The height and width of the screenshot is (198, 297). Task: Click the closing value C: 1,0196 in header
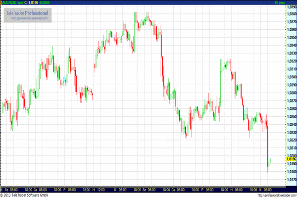(x=32, y=2)
